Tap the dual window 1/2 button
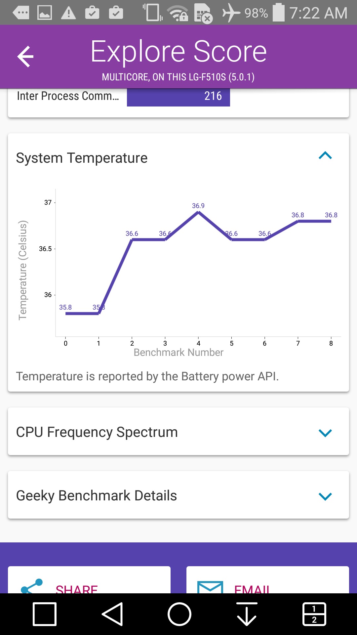 tap(314, 614)
